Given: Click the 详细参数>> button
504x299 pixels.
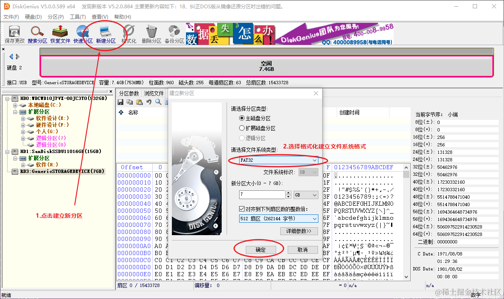Looking at the screenshot, I should [x=299, y=231].
